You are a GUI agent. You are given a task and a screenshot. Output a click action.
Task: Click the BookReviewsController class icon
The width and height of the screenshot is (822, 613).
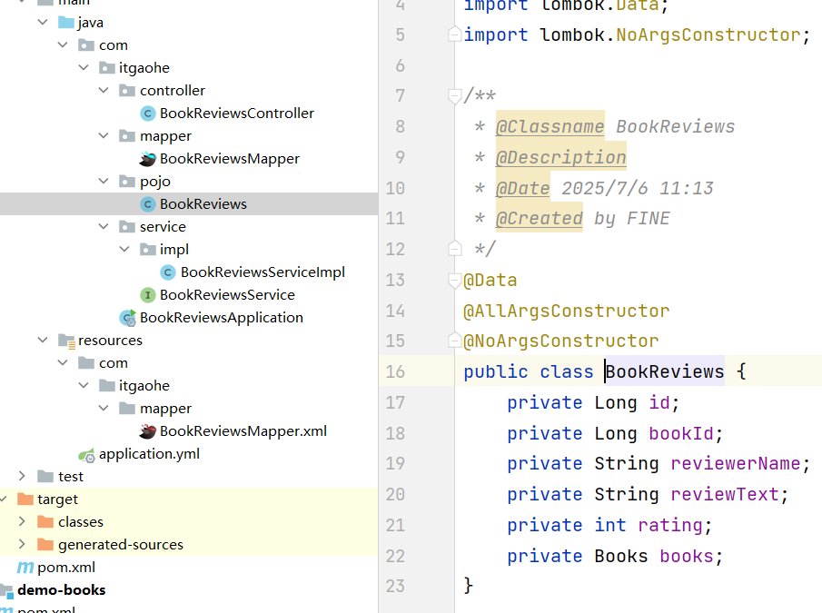tap(148, 114)
